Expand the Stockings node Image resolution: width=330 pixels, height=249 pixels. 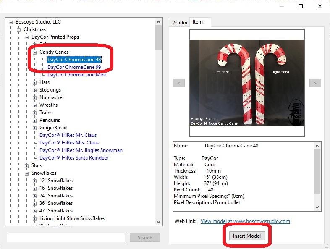click(x=34, y=90)
